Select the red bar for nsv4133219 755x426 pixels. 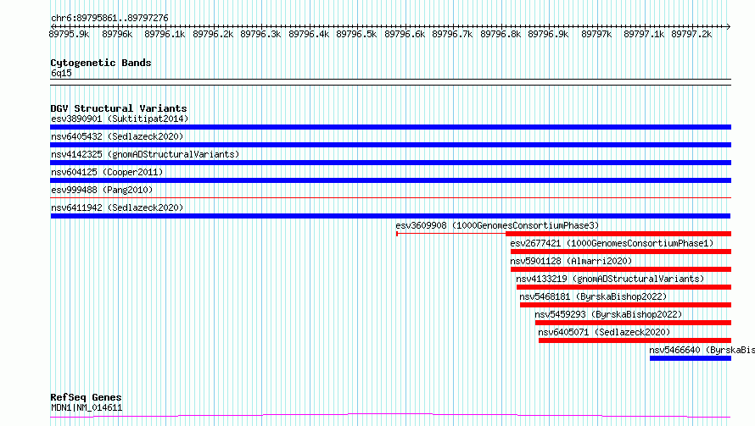click(x=624, y=287)
